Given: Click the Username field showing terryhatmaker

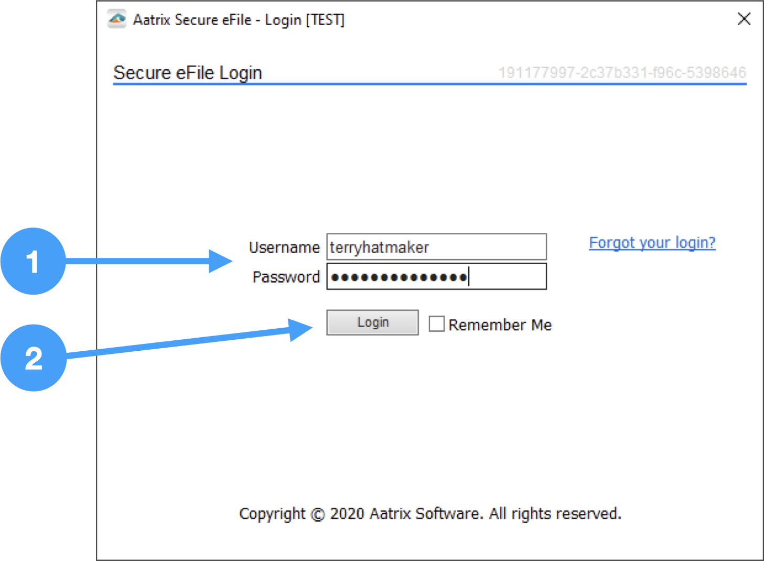Looking at the screenshot, I should 436,246.
